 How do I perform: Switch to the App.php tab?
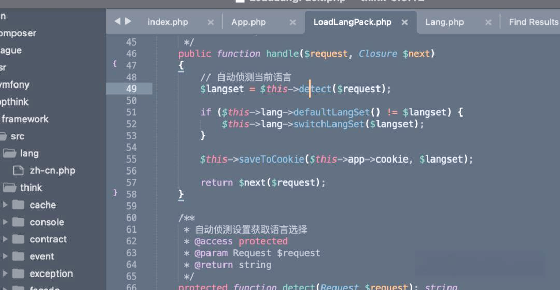(248, 22)
